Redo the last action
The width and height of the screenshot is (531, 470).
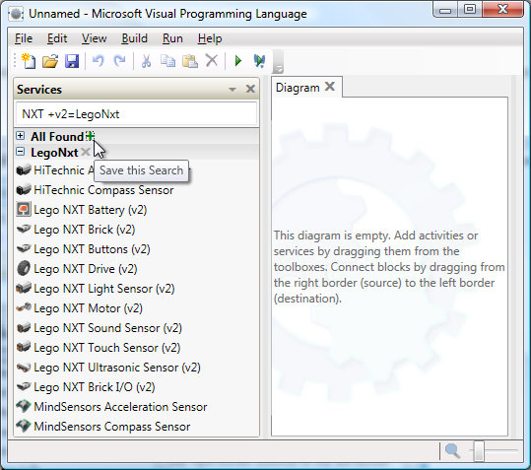[119, 61]
